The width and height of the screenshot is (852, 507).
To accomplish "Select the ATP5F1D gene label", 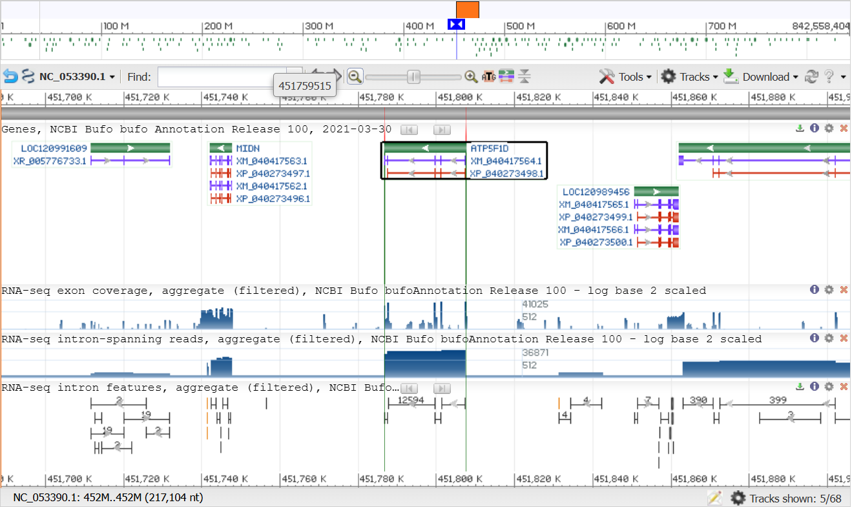I will (x=489, y=149).
